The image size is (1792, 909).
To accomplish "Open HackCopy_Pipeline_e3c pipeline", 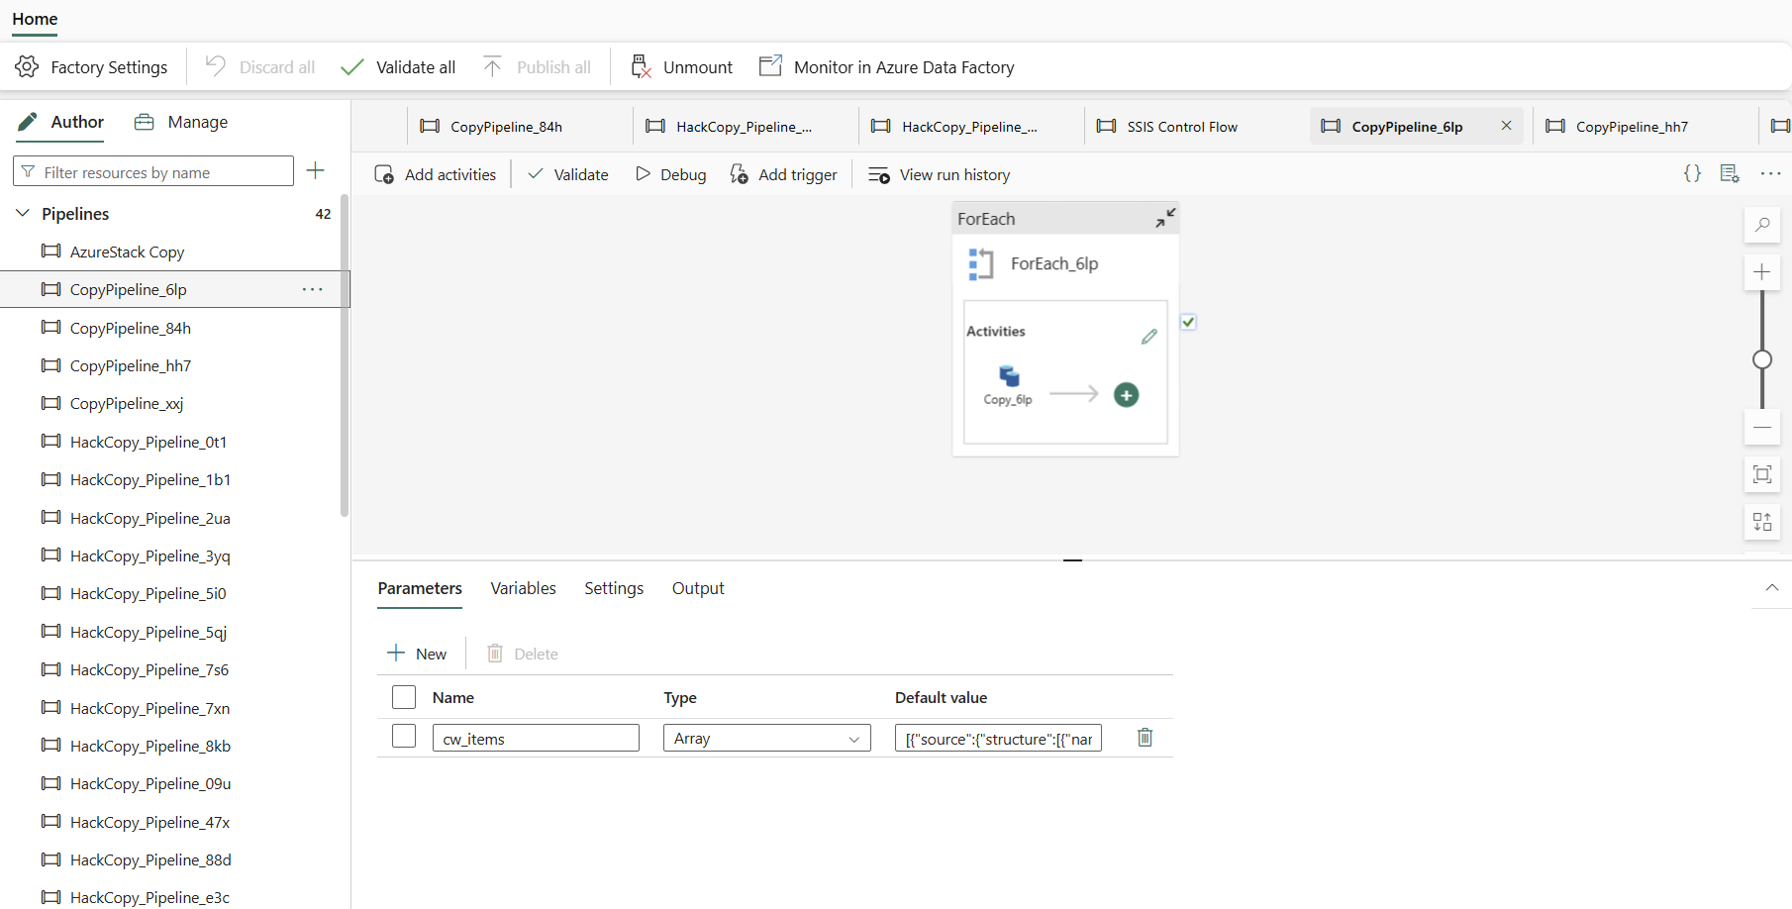I will coord(149,897).
